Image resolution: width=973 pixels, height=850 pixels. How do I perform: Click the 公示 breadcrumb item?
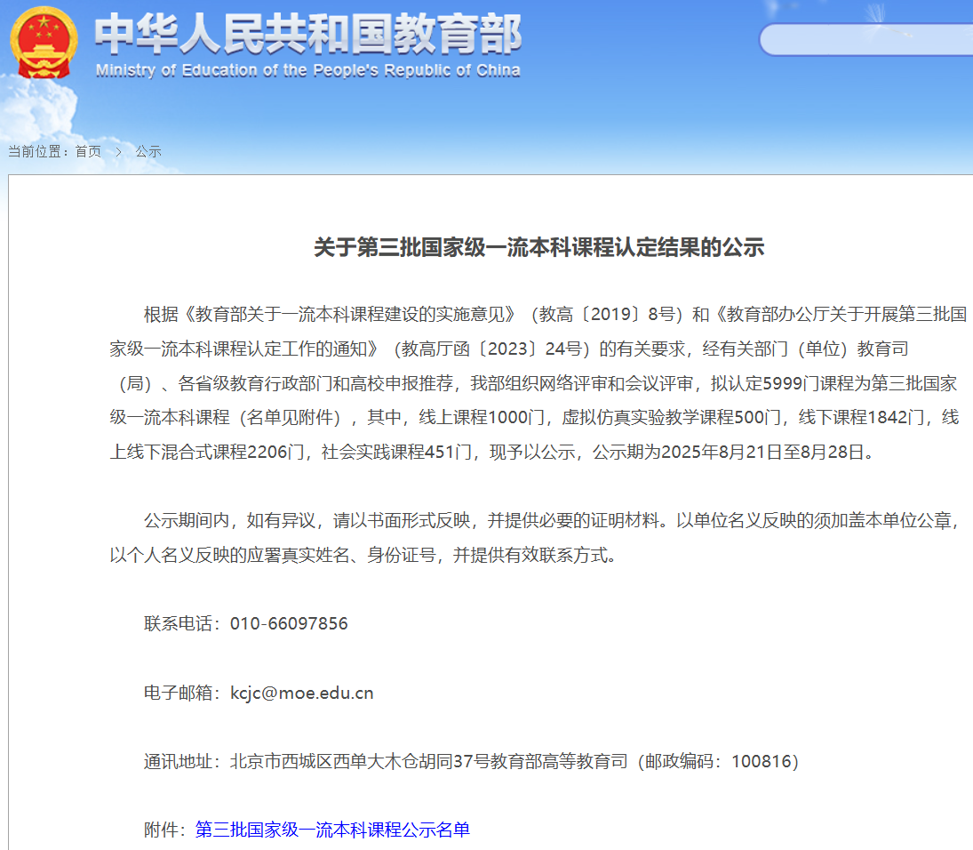click(x=148, y=151)
